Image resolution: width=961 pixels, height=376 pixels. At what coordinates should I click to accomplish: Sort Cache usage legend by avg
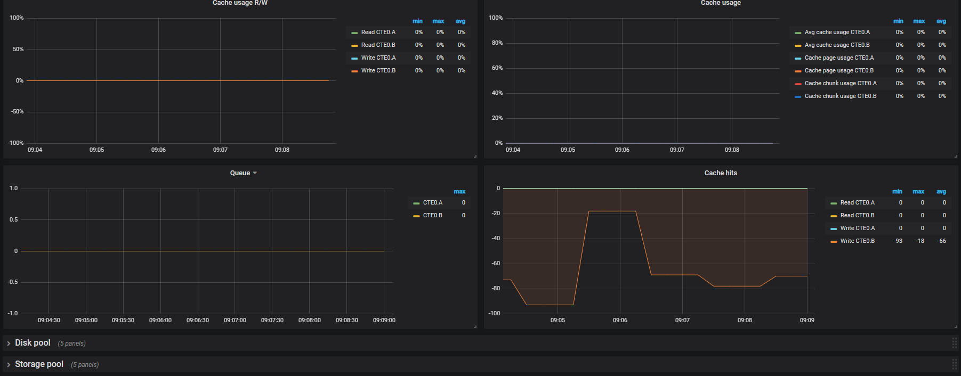click(941, 21)
